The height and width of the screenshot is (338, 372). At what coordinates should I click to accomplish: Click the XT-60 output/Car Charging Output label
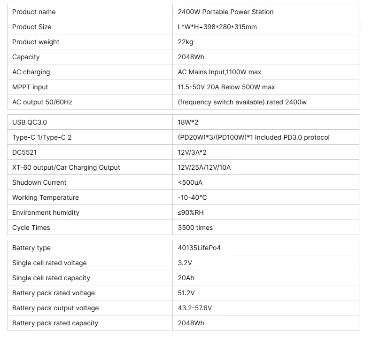tap(66, 167)
